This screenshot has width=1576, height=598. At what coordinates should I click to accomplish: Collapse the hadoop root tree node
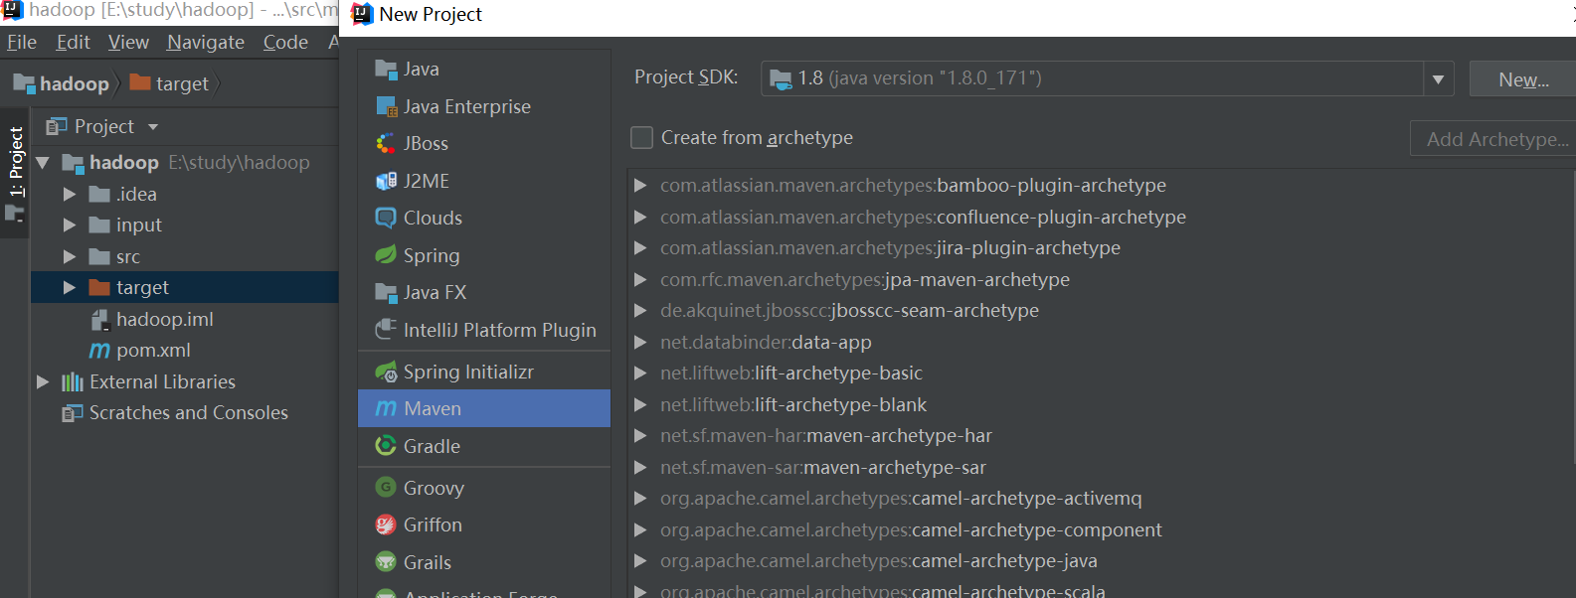click(x=43, y=163)
